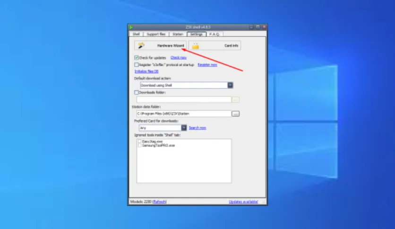The image size is (395, 229).
Task: Click the Downloads folder browse button
Action: tap(236, 100)
